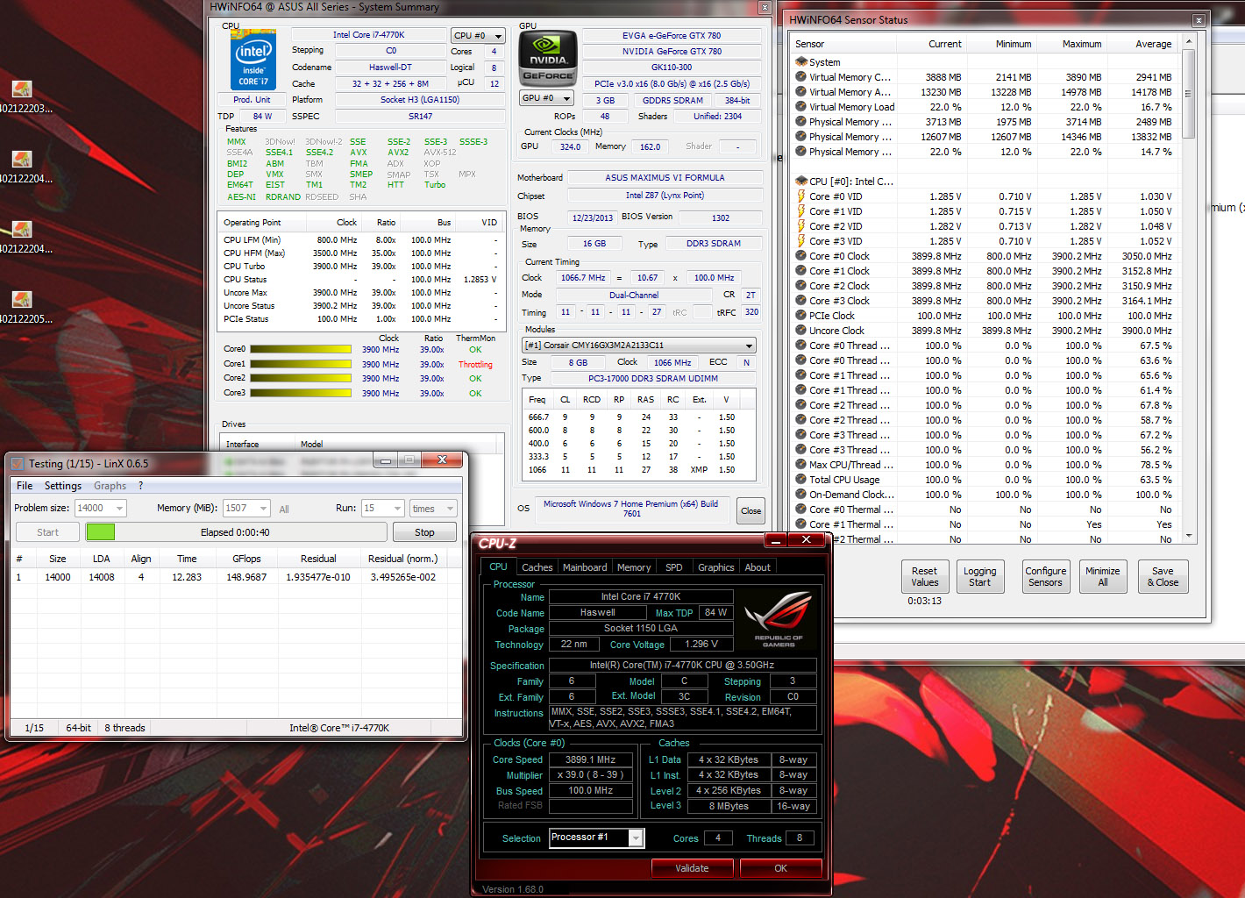Viewport: 1245px width, 898px height.
Task: Click the Sensor Status vertical scrollbar
Action: [1189, 288]
